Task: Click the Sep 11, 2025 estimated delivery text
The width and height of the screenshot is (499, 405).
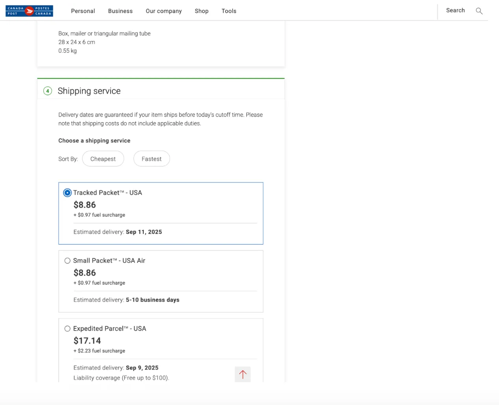Action: [144, 232]
